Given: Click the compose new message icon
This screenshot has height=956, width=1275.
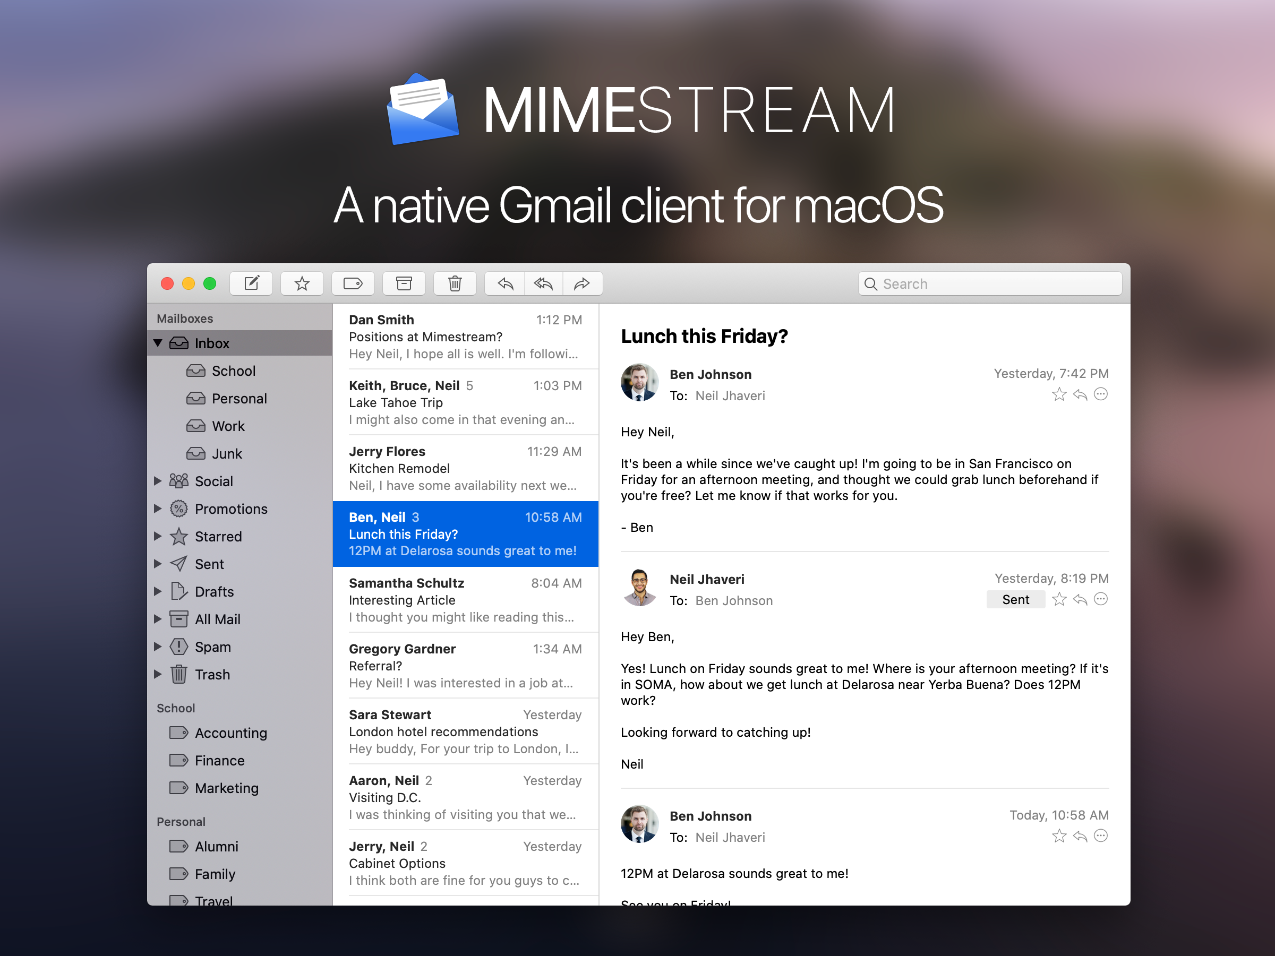Looking at the screenshot, I should click(251, 283).
